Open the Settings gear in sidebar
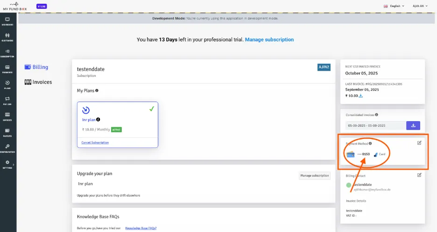The height and width of the screenshot is (232, 437). click(7, 162)
